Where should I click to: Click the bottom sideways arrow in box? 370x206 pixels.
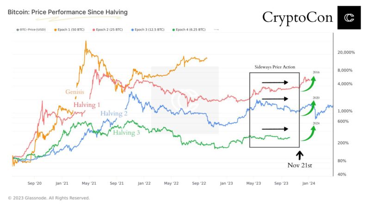point(275,129)
